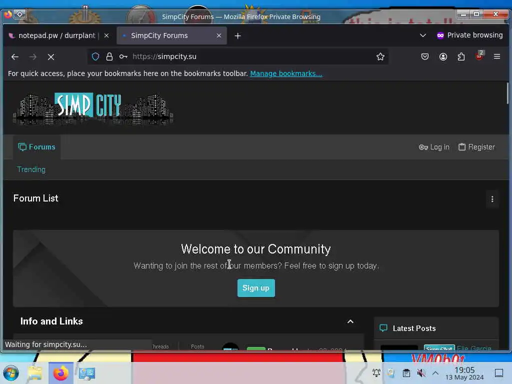Open the tracking protection shield icon
Viewport: 512px width, 384px height.
95,56
